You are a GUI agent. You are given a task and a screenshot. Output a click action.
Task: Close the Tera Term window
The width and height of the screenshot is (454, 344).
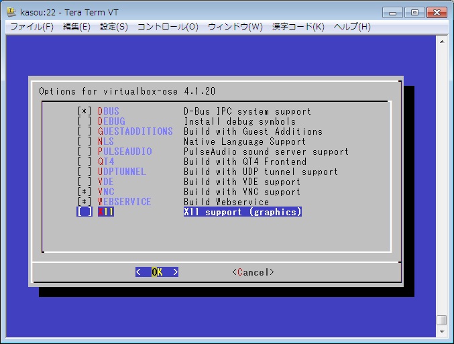click(x=437, y=13)
